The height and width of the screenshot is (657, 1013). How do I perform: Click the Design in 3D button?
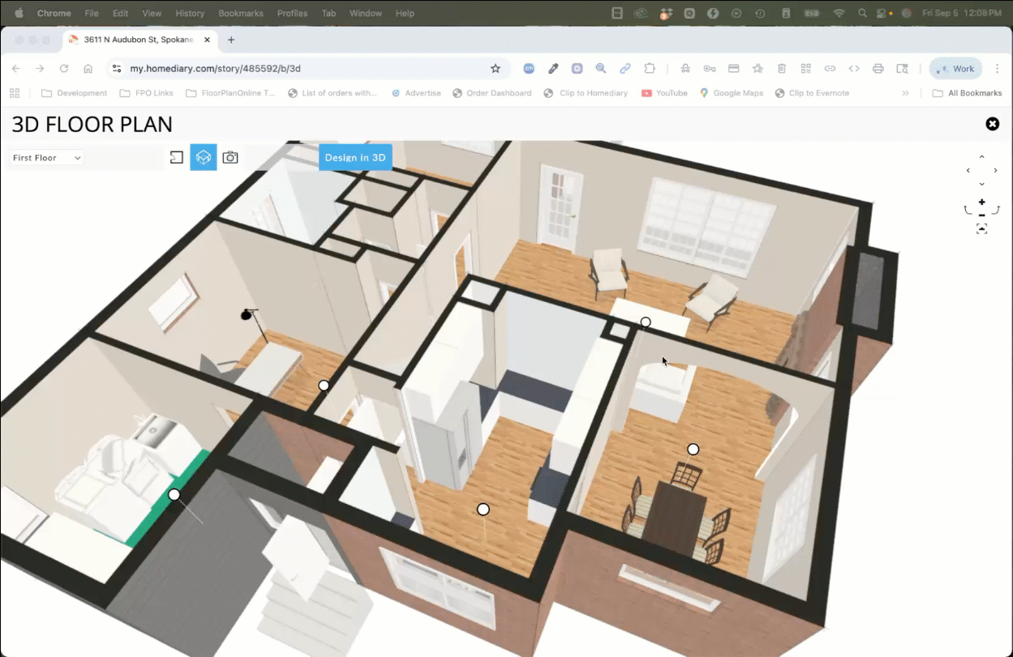[x=355, y=157]
